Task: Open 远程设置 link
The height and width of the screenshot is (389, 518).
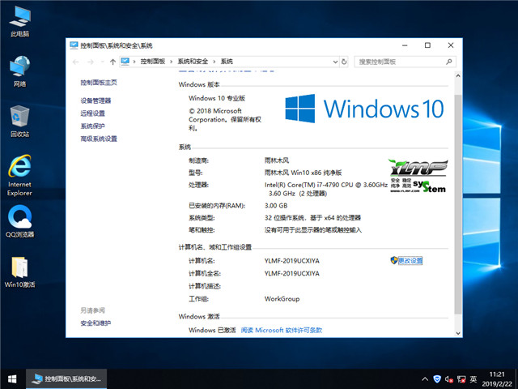Action: [92, 113]
